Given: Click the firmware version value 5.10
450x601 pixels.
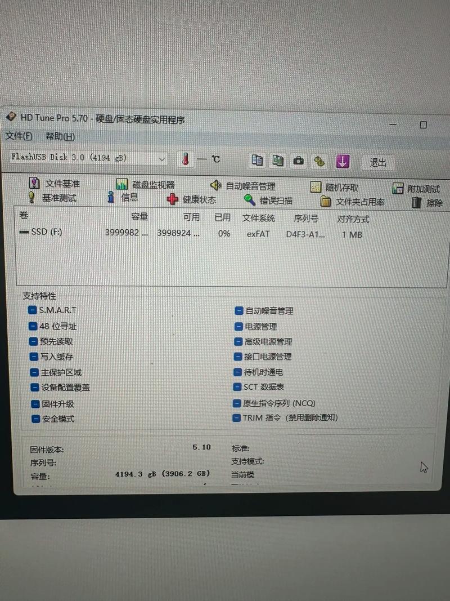Looking at the screenshot, I should pyautogui.click(x=202, y=447).
